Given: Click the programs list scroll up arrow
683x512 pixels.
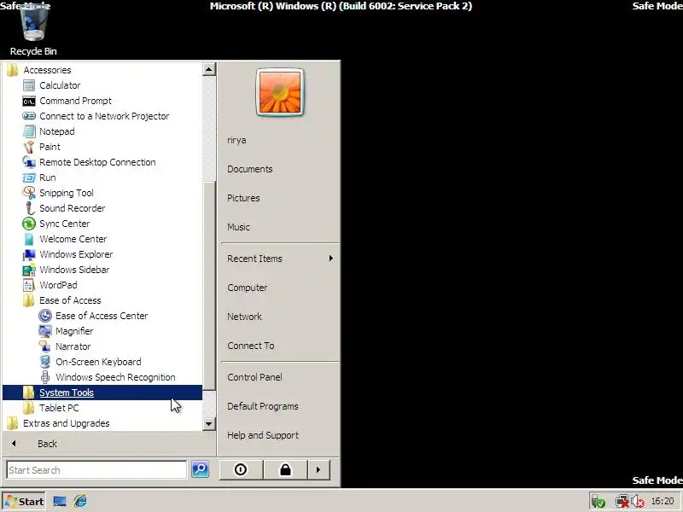Looking at the screenshot, I should pyautogui.click(x=209, y=69).
